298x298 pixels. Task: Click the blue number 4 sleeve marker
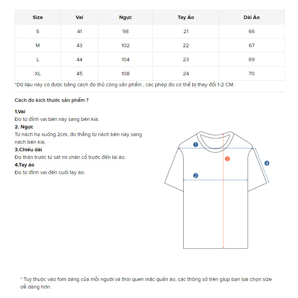[x=267, y=163]
